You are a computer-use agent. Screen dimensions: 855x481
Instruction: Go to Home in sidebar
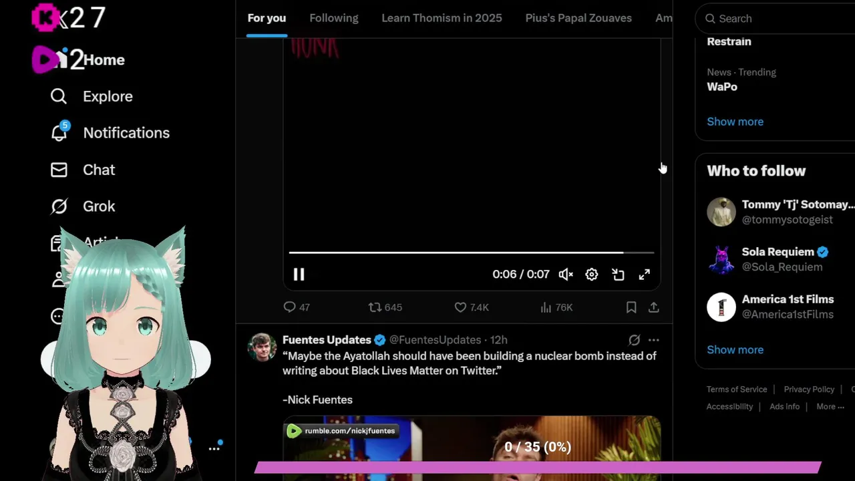[104, 60]
